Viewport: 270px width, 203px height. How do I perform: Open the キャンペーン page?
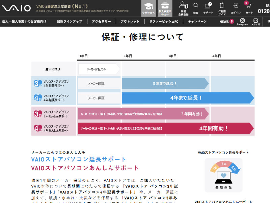pyautogui.click(x=197, y=22)
